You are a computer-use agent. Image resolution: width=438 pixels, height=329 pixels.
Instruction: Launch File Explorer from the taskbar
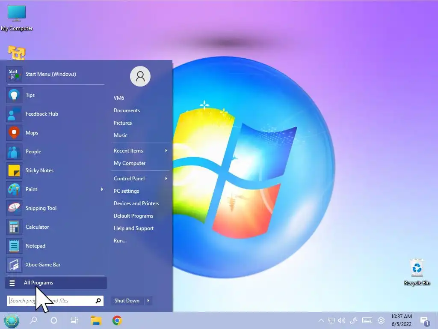(96, 320)
